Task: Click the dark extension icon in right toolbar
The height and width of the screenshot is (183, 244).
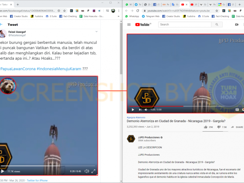Action: click(223, 11)
